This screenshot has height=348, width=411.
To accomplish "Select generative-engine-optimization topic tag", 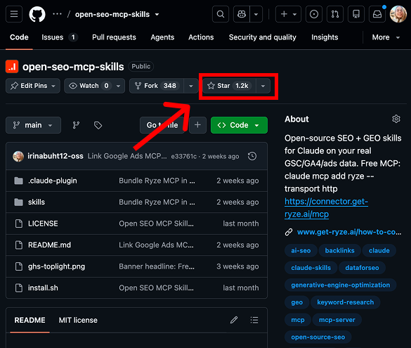I will point(341,285).
